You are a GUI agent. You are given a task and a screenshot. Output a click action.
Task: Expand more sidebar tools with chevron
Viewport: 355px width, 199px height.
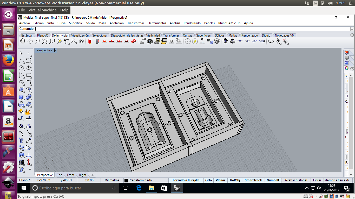coord(30,169)
